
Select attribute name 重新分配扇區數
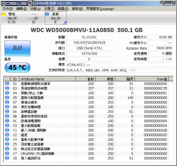pos(32,98)
